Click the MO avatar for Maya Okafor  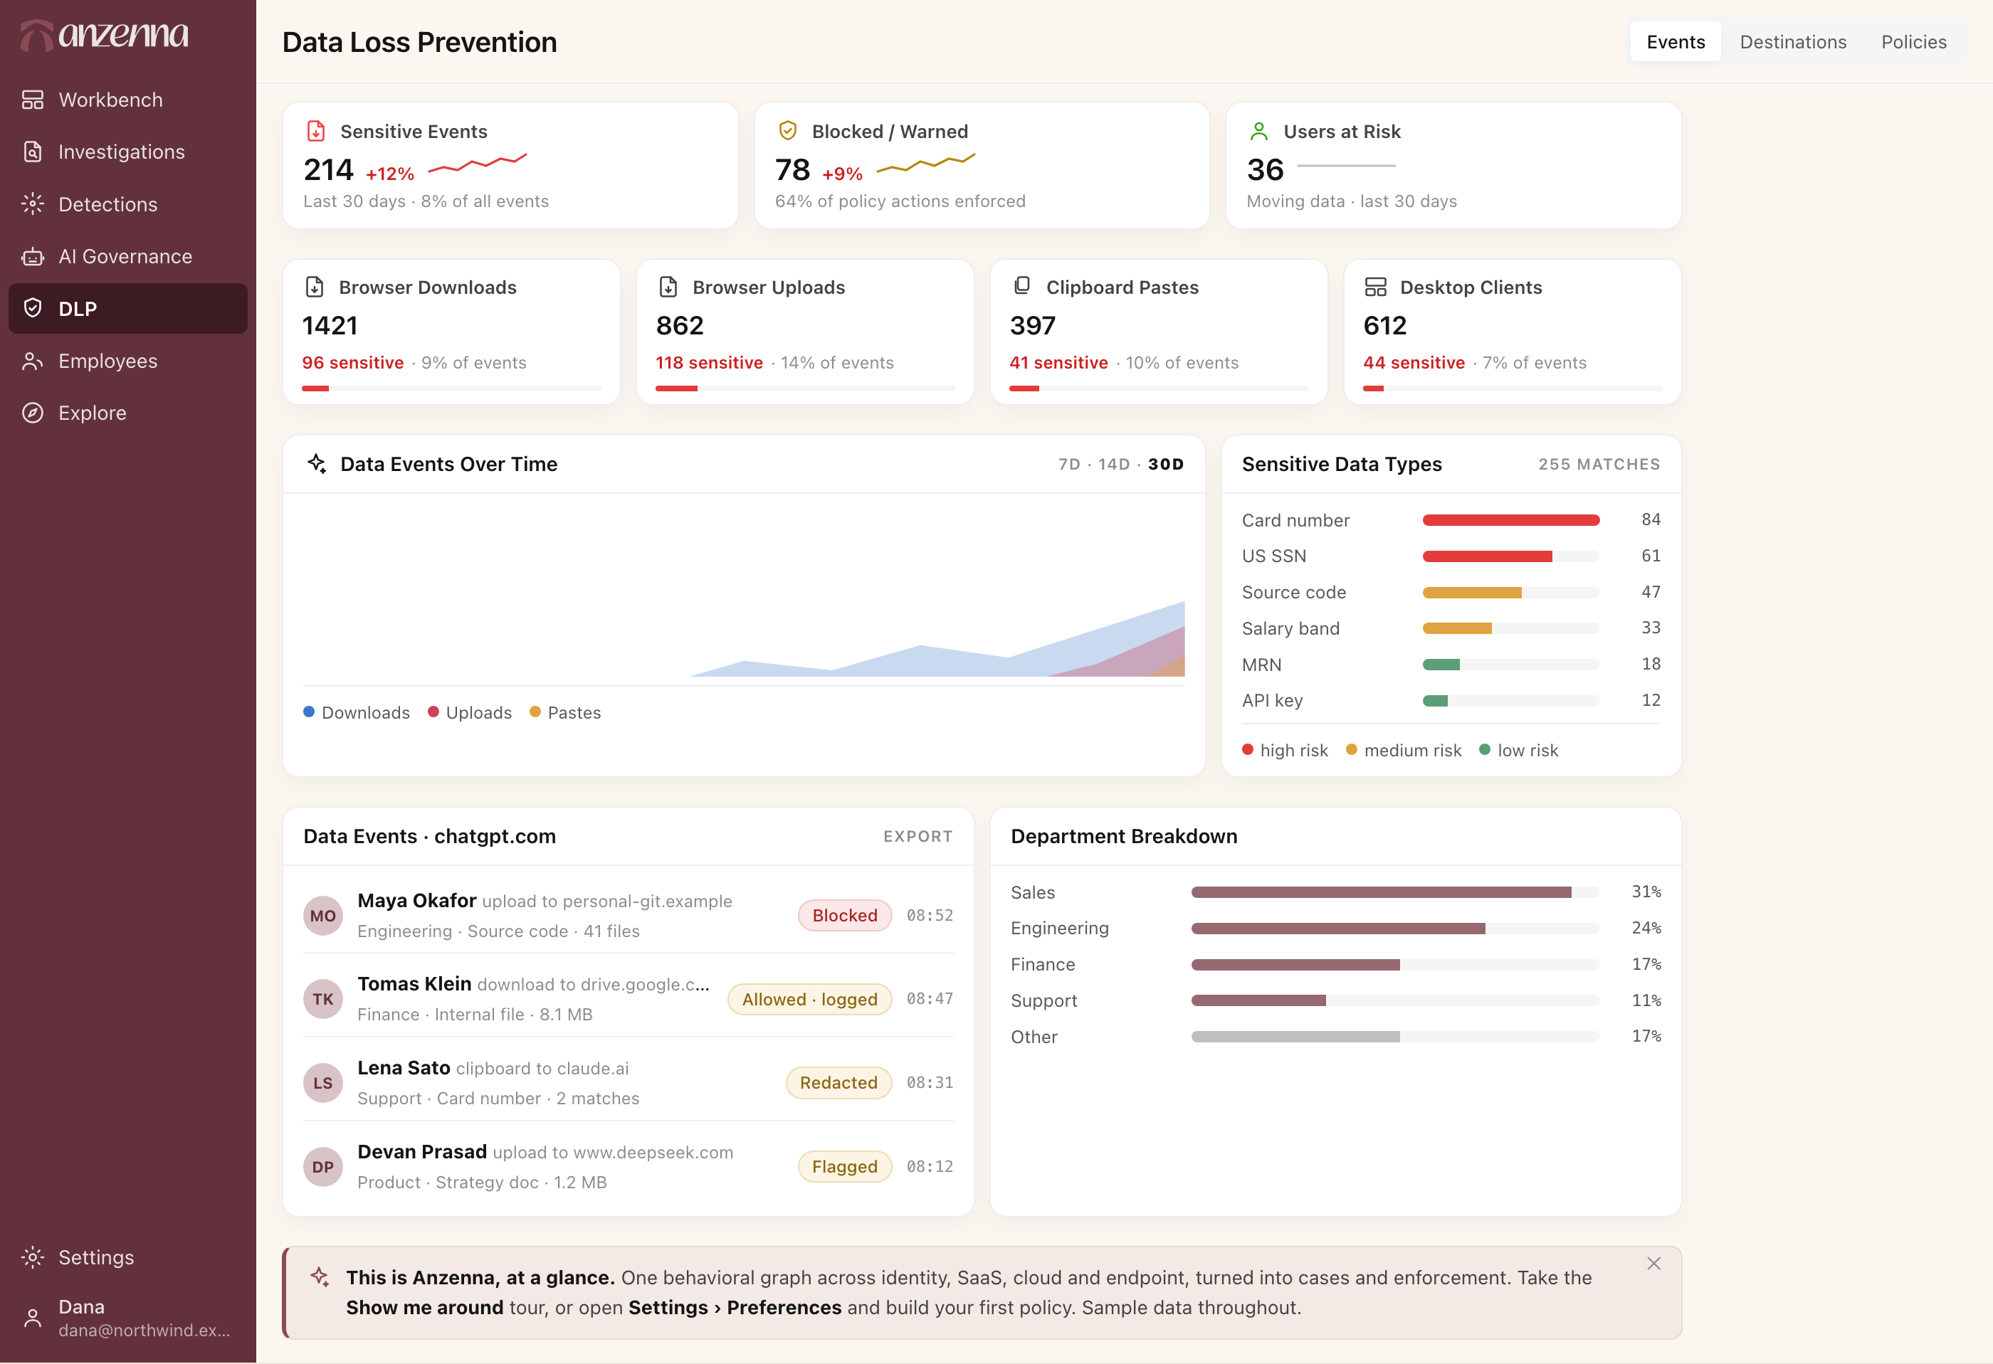(x=323, y=916)
